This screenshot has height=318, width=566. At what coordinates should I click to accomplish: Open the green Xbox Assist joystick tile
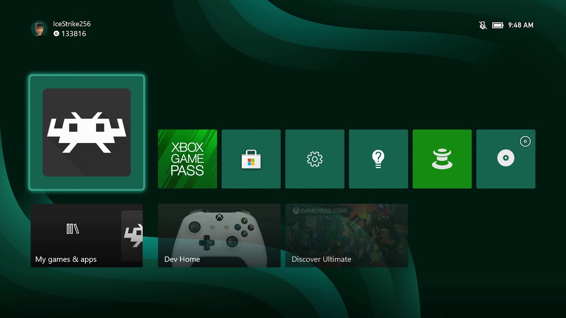pyautogui.click(x=442, y=159)
